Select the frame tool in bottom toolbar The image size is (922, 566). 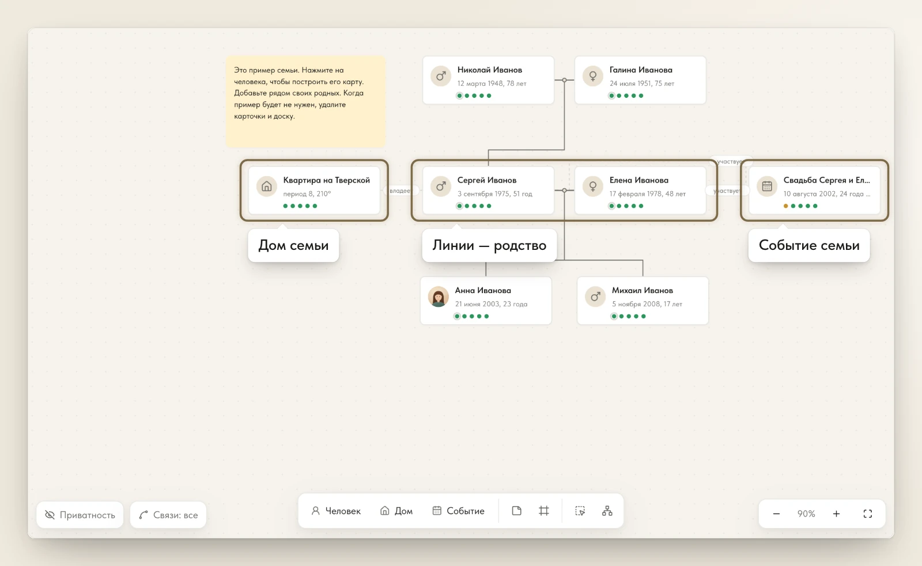[x=543, y=511]
